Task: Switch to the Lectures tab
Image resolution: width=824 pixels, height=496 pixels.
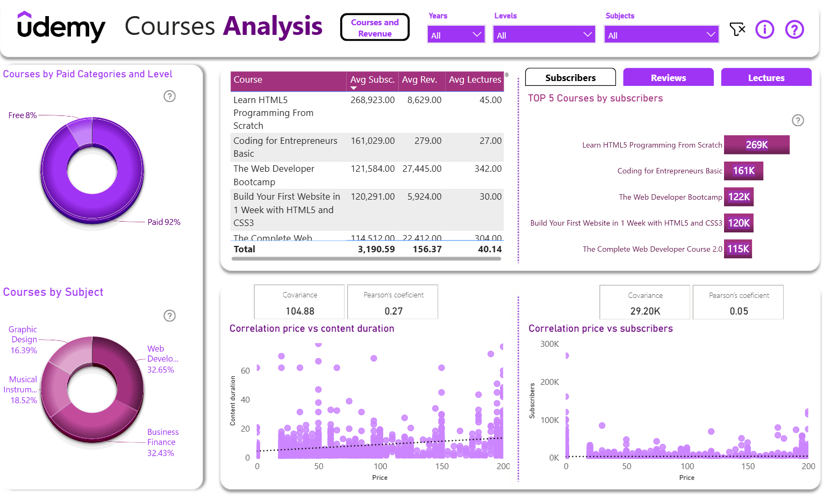Action: click(x=766, y=77)
